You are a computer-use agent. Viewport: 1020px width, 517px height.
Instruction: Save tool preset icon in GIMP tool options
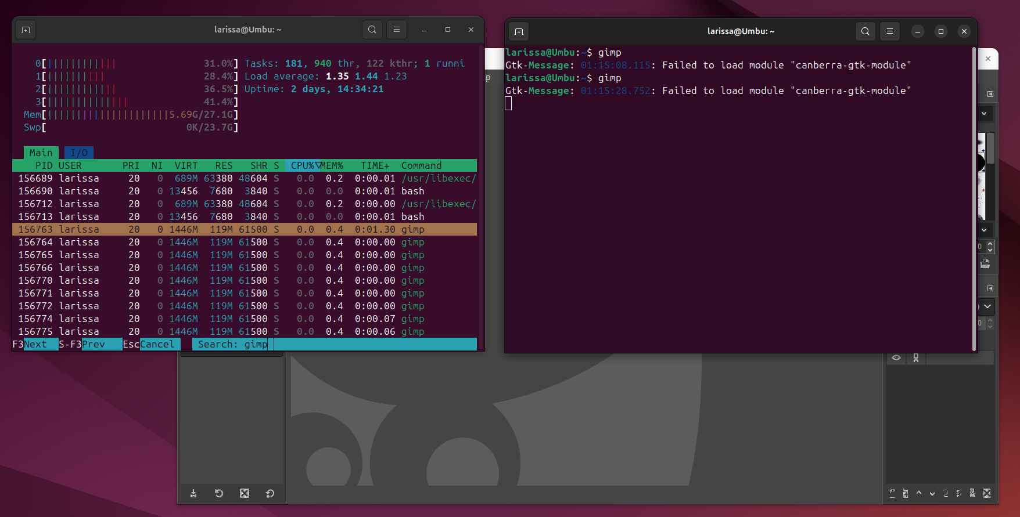click(193, 493)
